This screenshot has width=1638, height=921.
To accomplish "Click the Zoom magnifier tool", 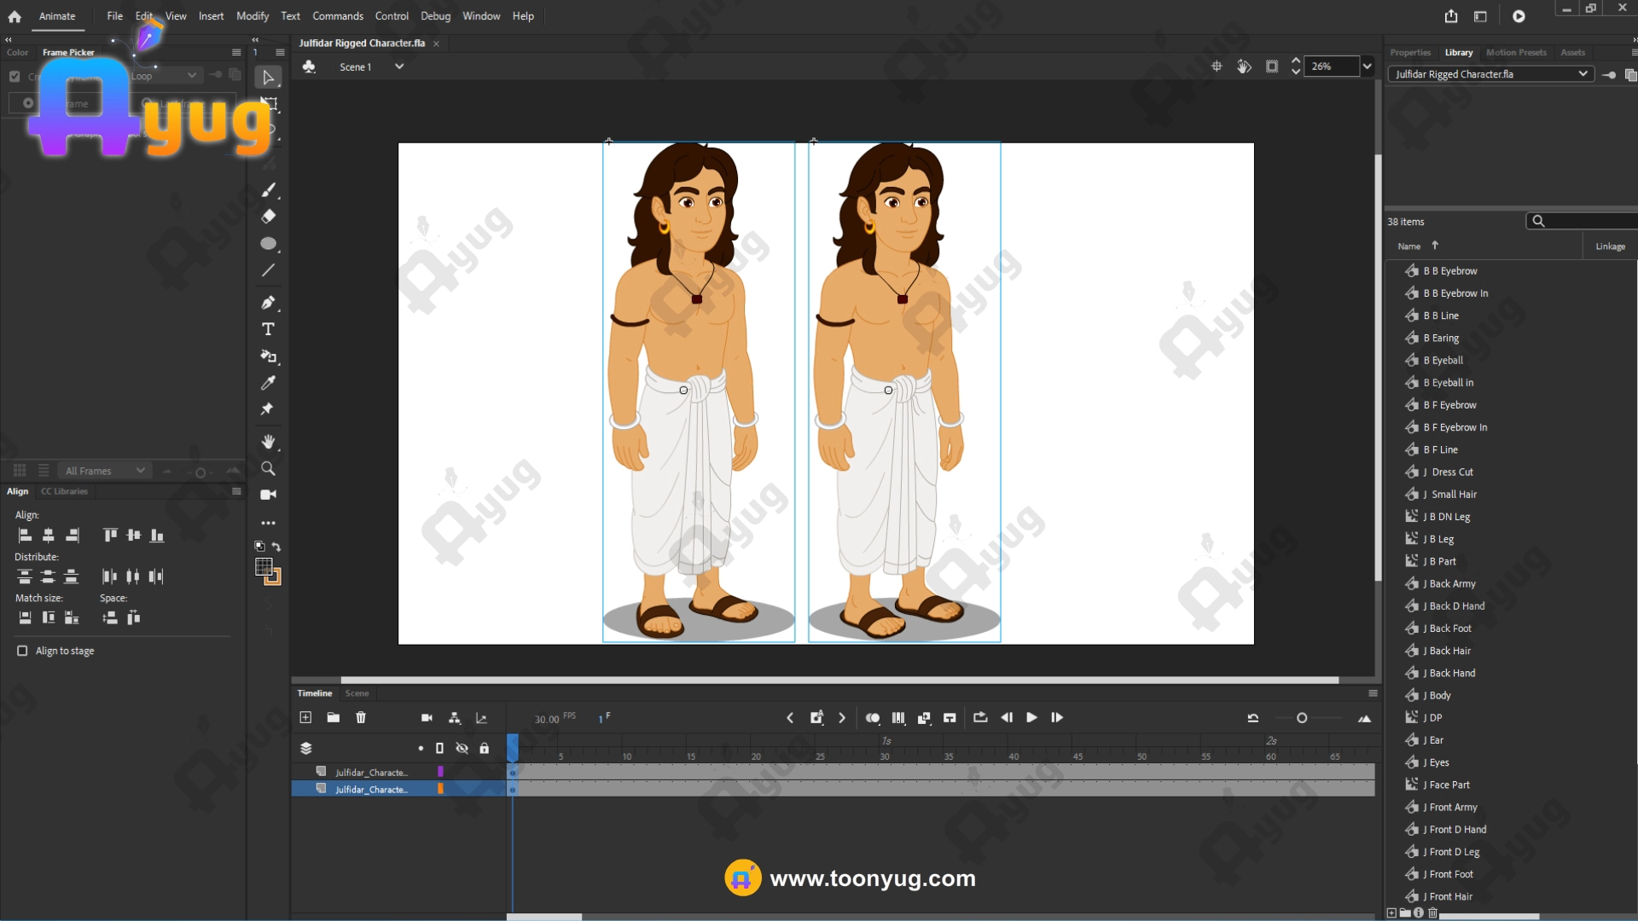I will point(268,468).
